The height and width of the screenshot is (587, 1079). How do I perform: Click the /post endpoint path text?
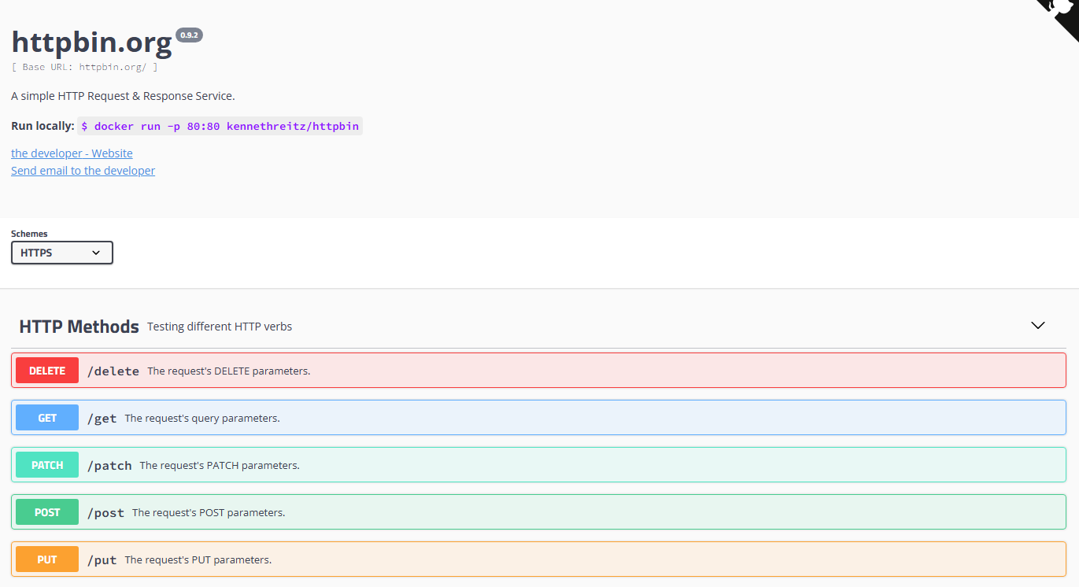point(106,512)
